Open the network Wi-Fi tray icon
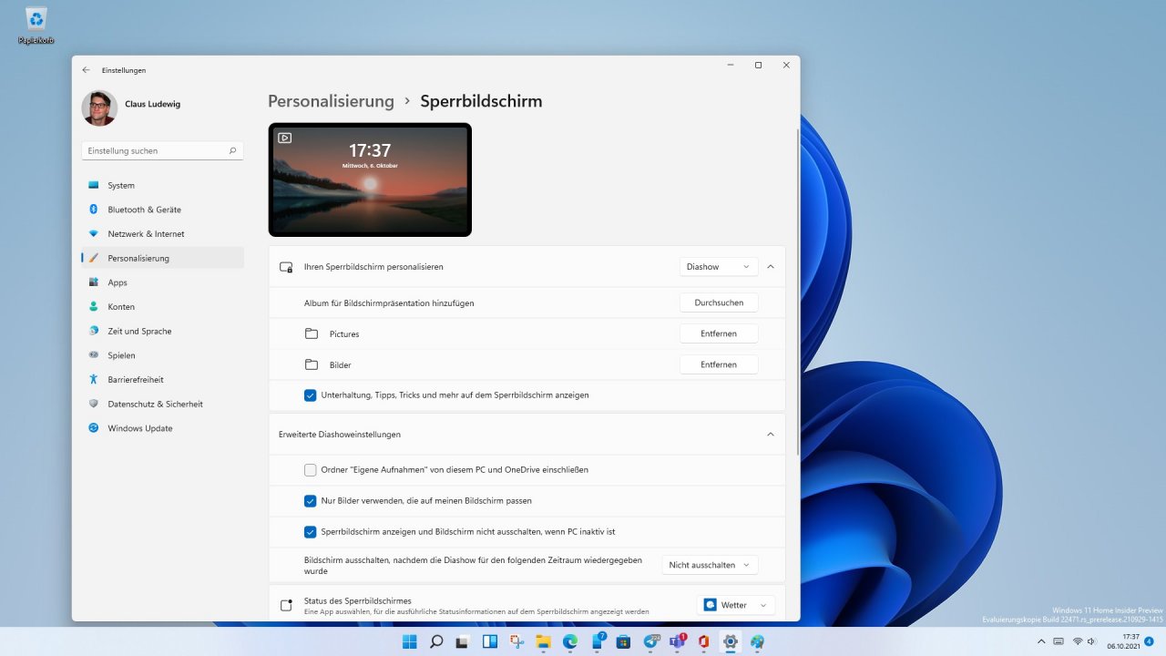 [x=1078, y=641]
